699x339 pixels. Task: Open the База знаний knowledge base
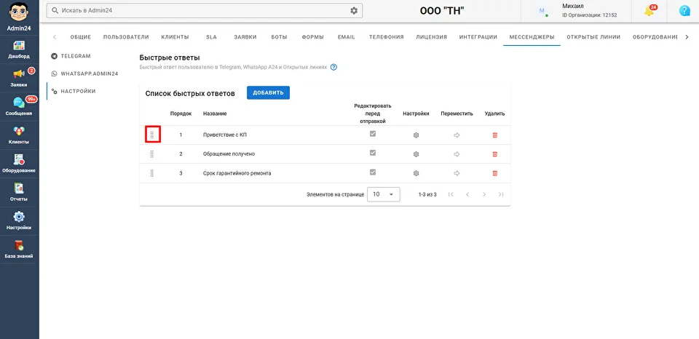[19, 248]
